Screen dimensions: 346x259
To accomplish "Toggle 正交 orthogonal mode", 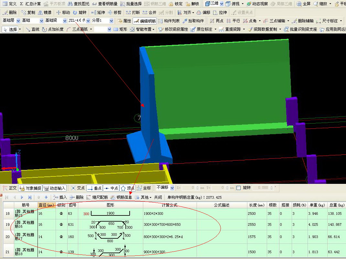I will tap(10, 188).
